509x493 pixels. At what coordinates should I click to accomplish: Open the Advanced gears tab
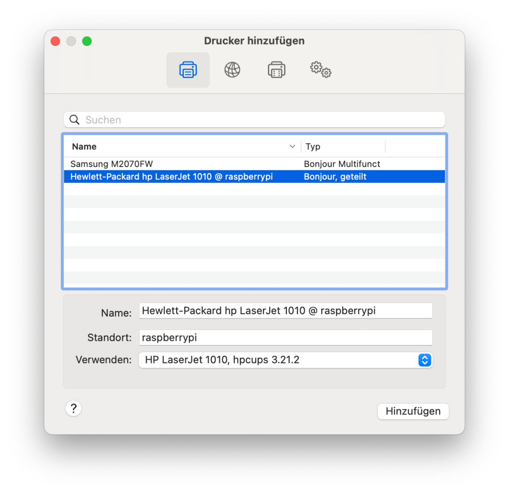[321, 70]
